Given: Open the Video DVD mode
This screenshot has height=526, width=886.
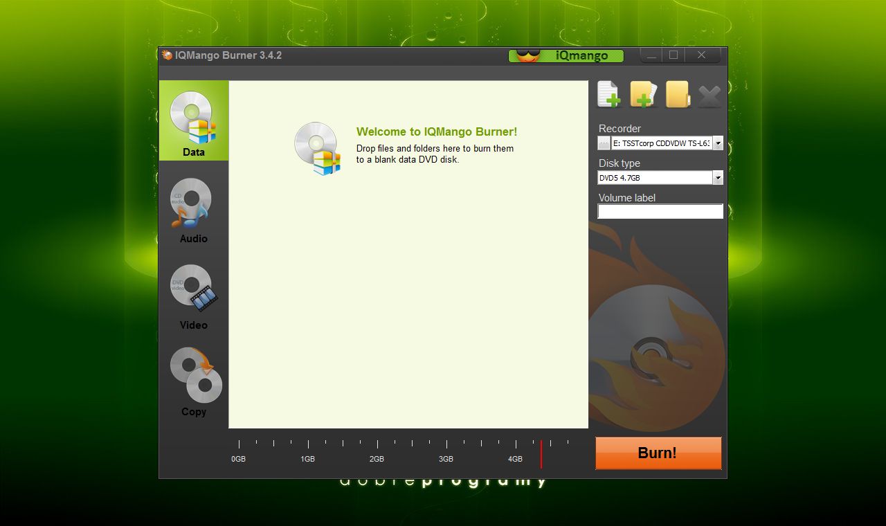Looking at the screenshot, I should click(x=194, y=298).
